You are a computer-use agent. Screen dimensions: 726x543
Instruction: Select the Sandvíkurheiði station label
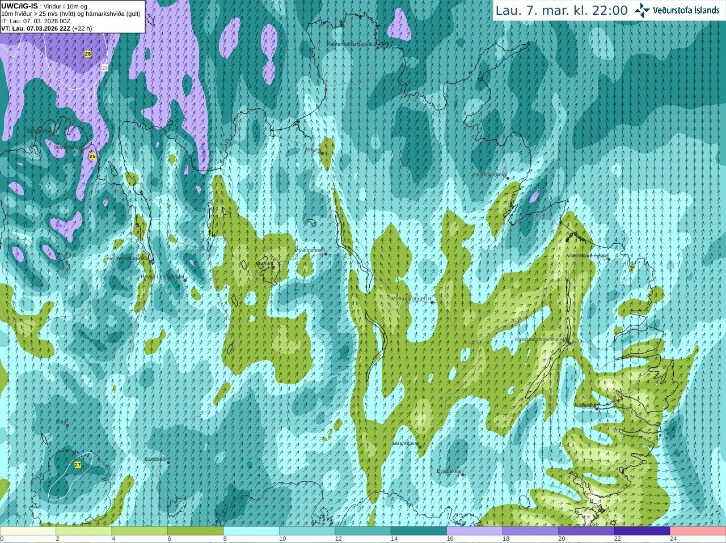489,175
